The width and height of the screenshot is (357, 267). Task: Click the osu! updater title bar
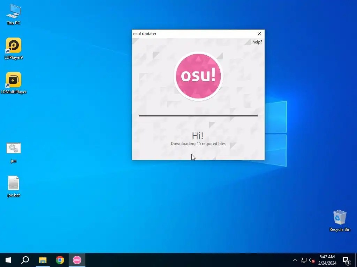click(x=193, y=34)
